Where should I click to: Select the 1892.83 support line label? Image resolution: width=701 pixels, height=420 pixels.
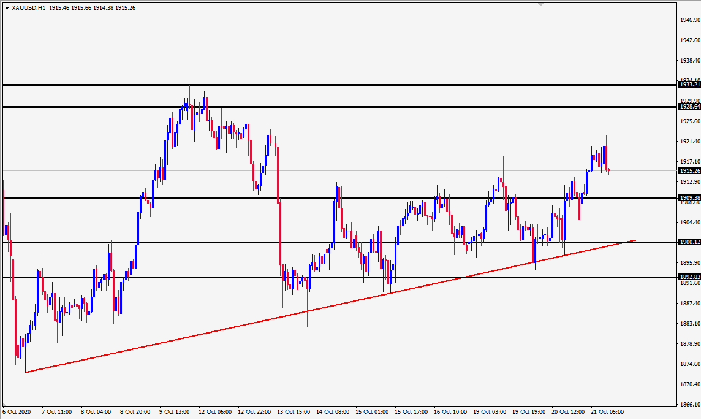pyautogui.click(x=689, y=277)
